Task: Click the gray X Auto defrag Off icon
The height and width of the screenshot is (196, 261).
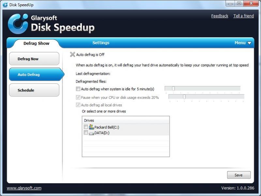Action: pos(72,54)
